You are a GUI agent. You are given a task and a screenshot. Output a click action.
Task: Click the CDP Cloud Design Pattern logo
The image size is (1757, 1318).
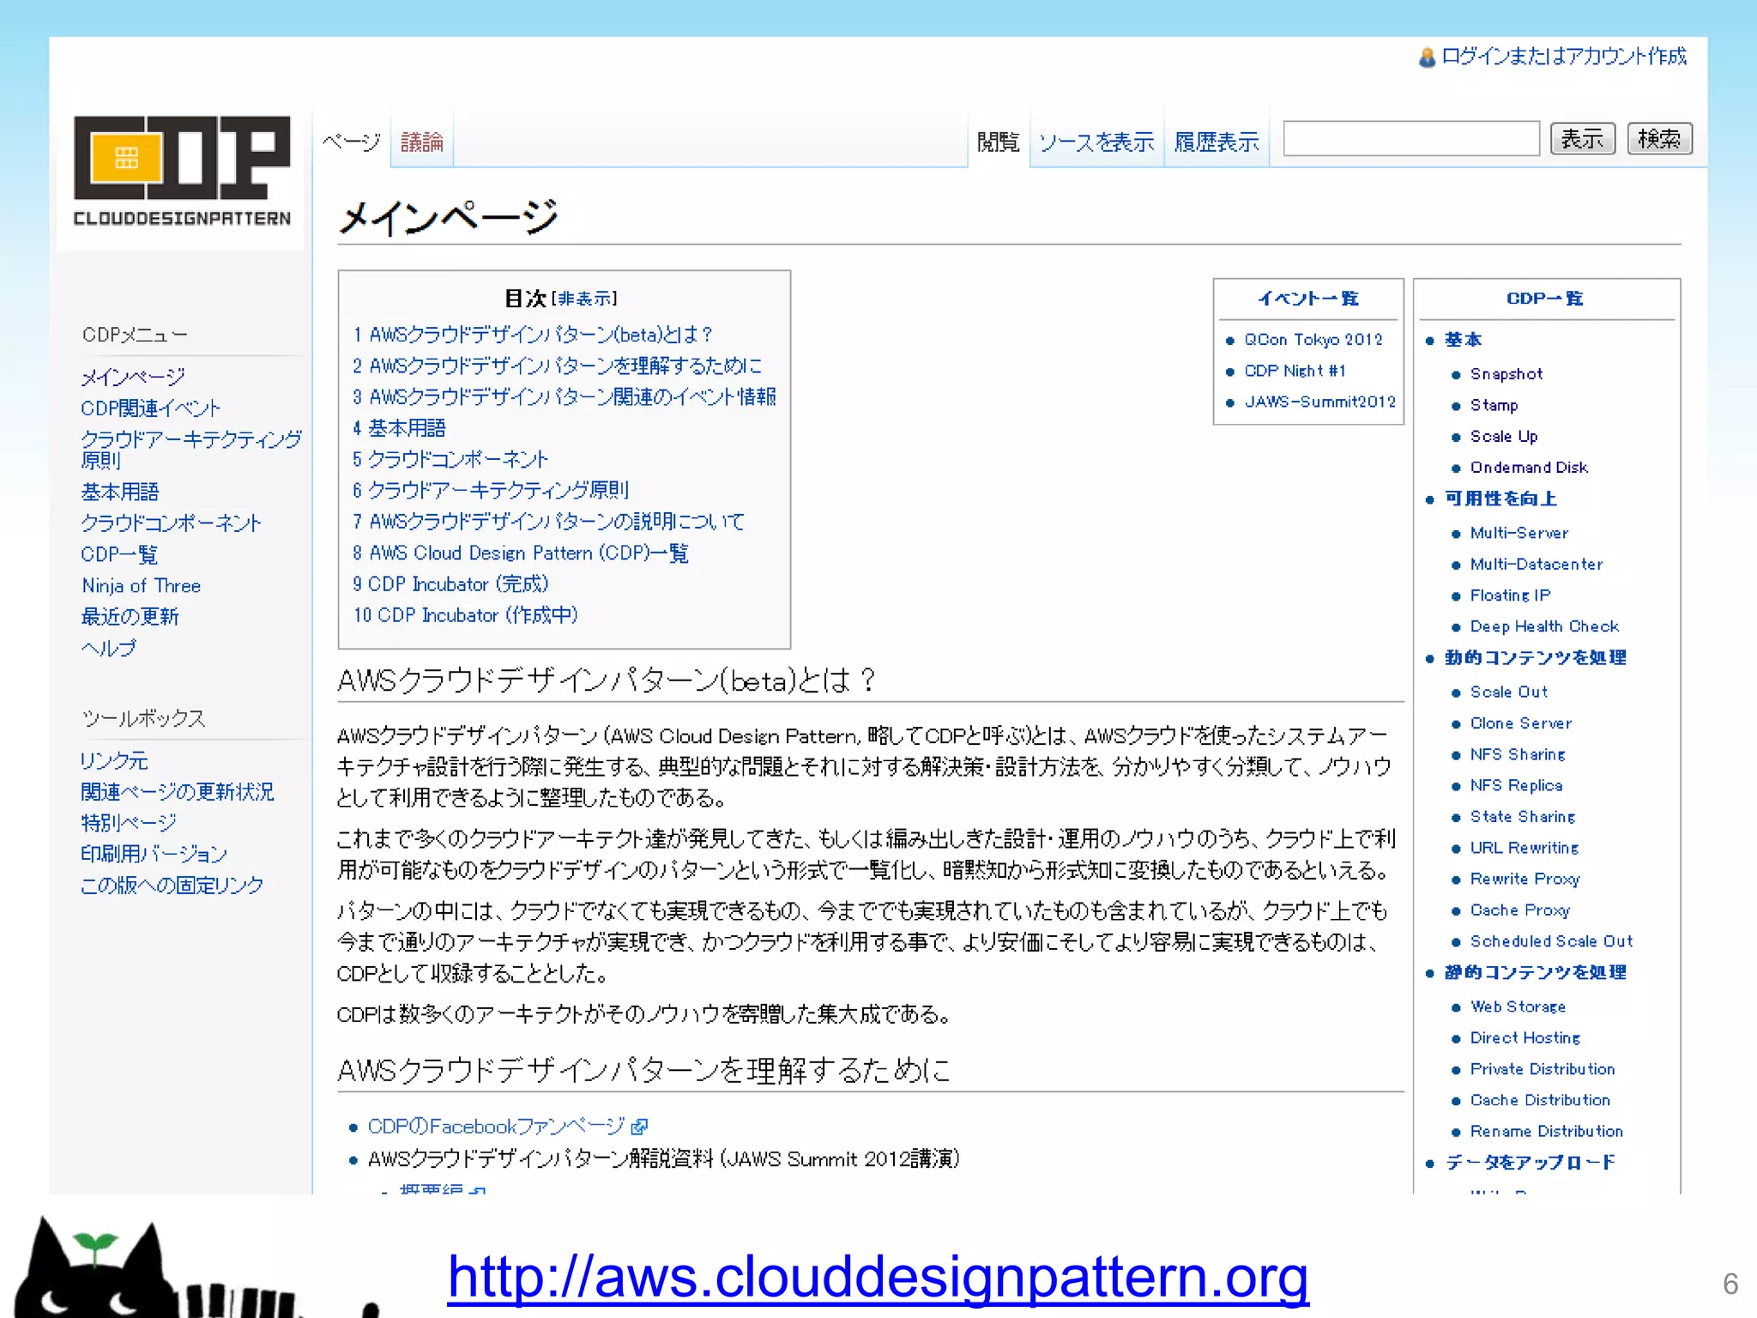(x=181, y=171)
